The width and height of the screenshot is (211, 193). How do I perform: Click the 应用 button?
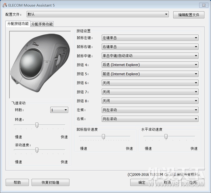tap(193, 182)
